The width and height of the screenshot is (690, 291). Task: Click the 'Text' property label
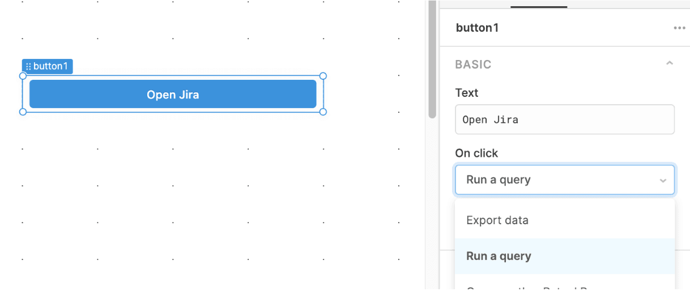point(467,93)
